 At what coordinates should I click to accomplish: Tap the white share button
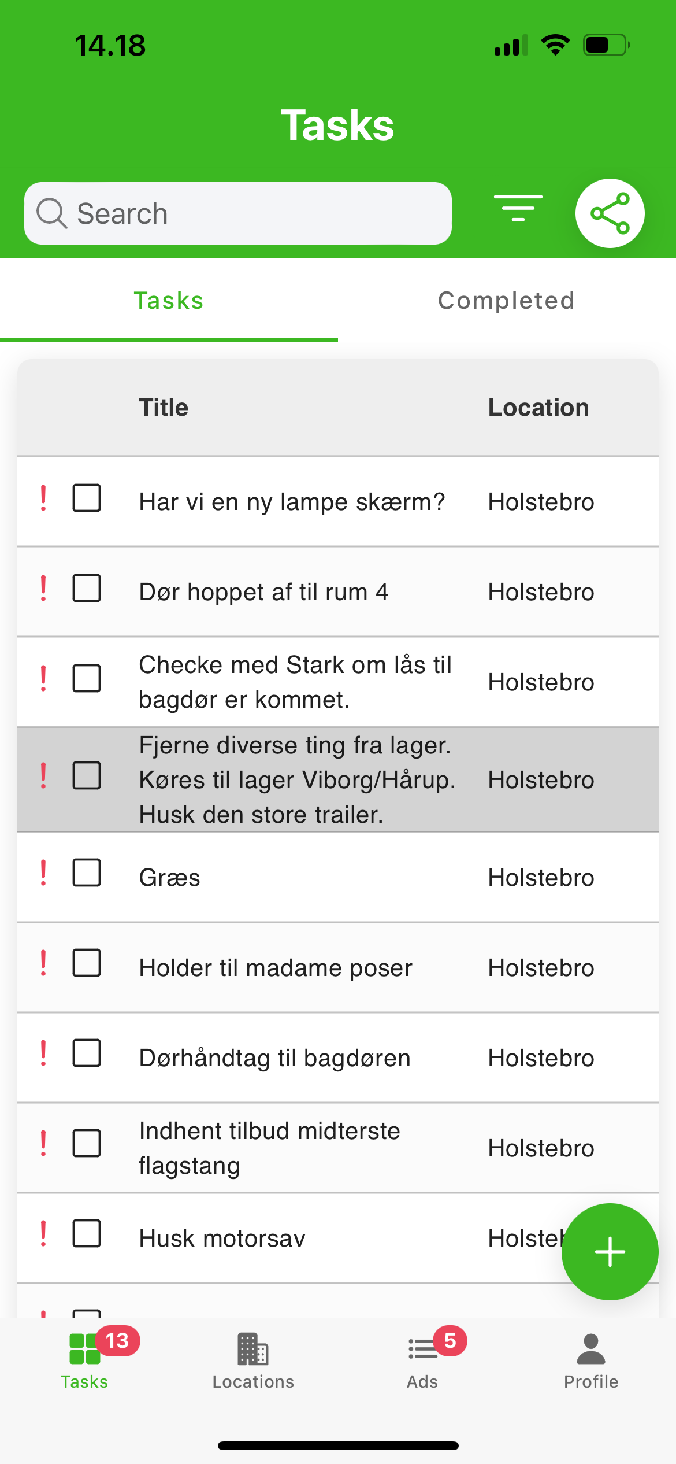[610, 213]
